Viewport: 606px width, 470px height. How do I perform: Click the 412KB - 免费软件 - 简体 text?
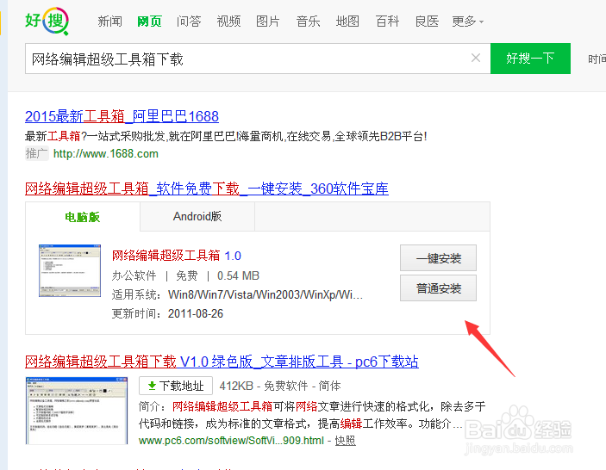tap(280, 386)
